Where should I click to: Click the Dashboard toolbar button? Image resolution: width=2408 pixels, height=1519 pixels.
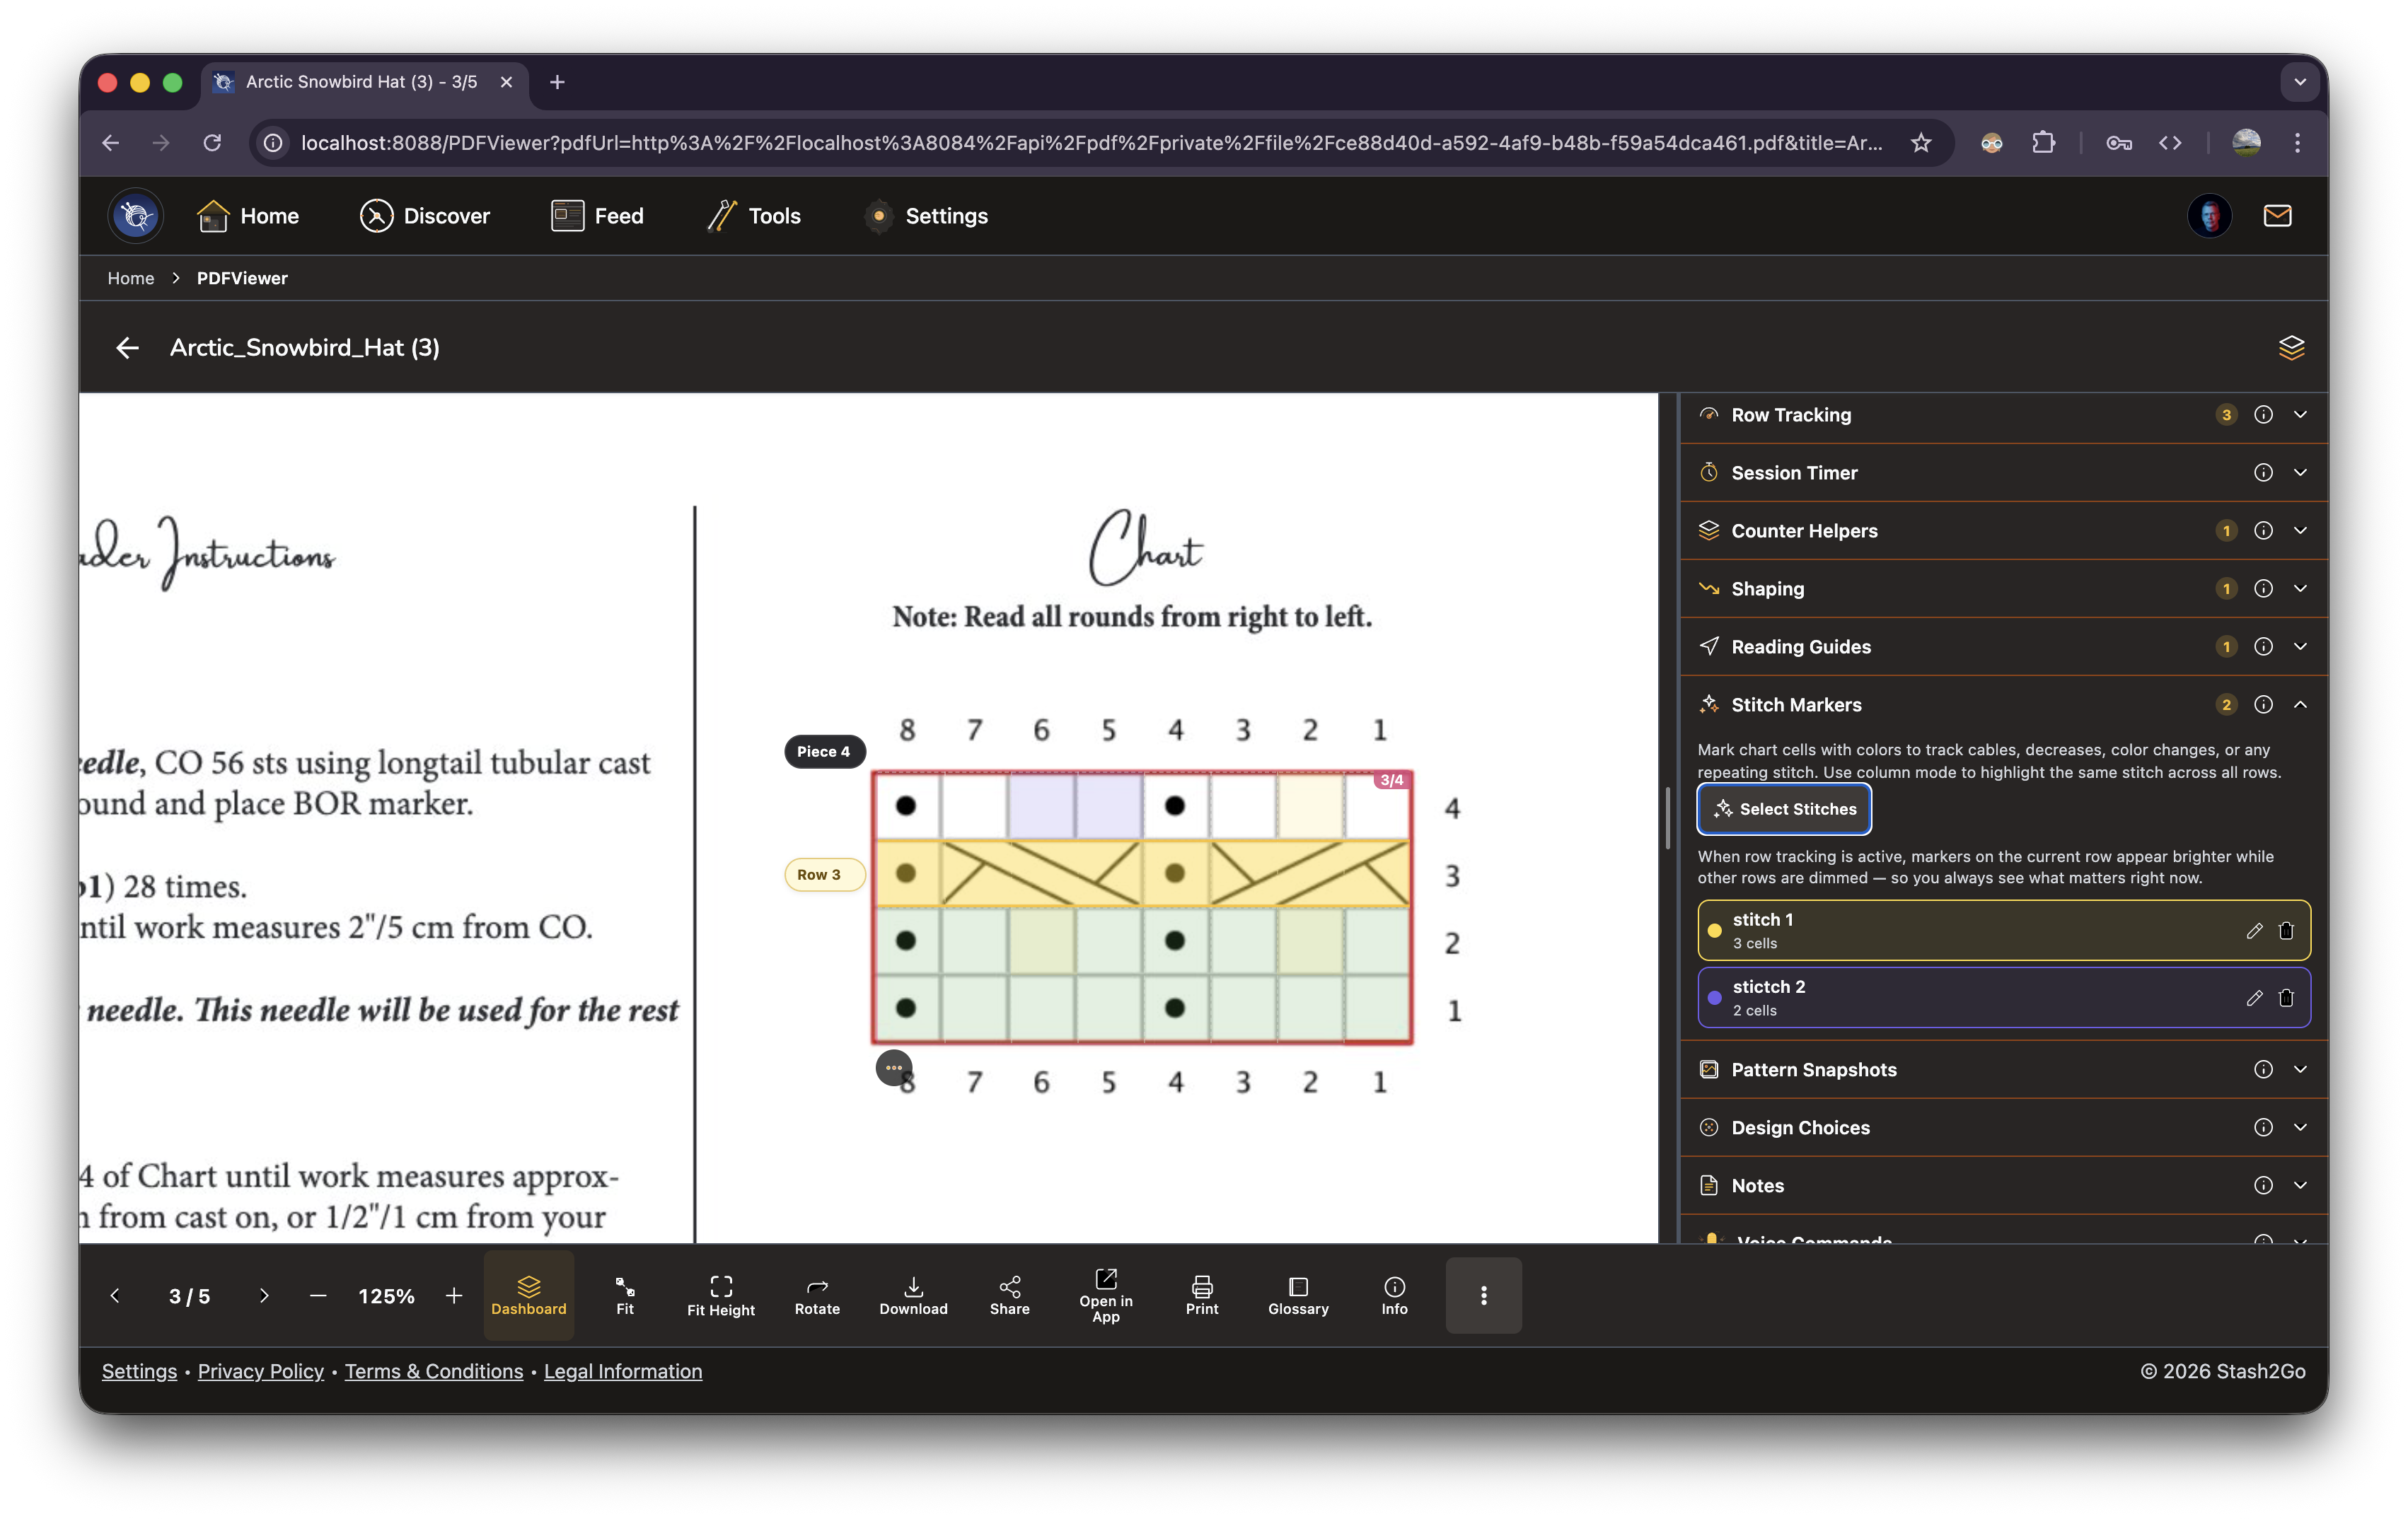click(528, 1294)
